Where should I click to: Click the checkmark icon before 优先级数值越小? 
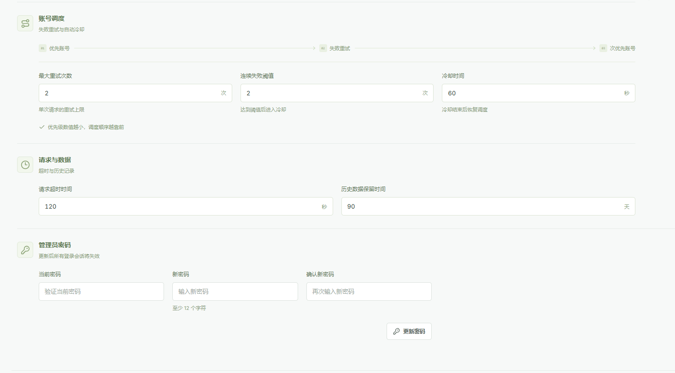(42, 127)
